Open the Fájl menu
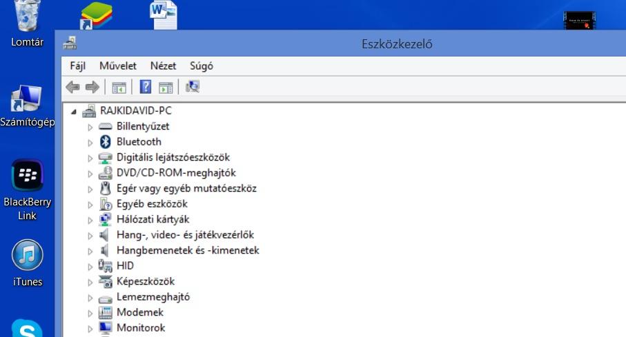 (77, 65)
